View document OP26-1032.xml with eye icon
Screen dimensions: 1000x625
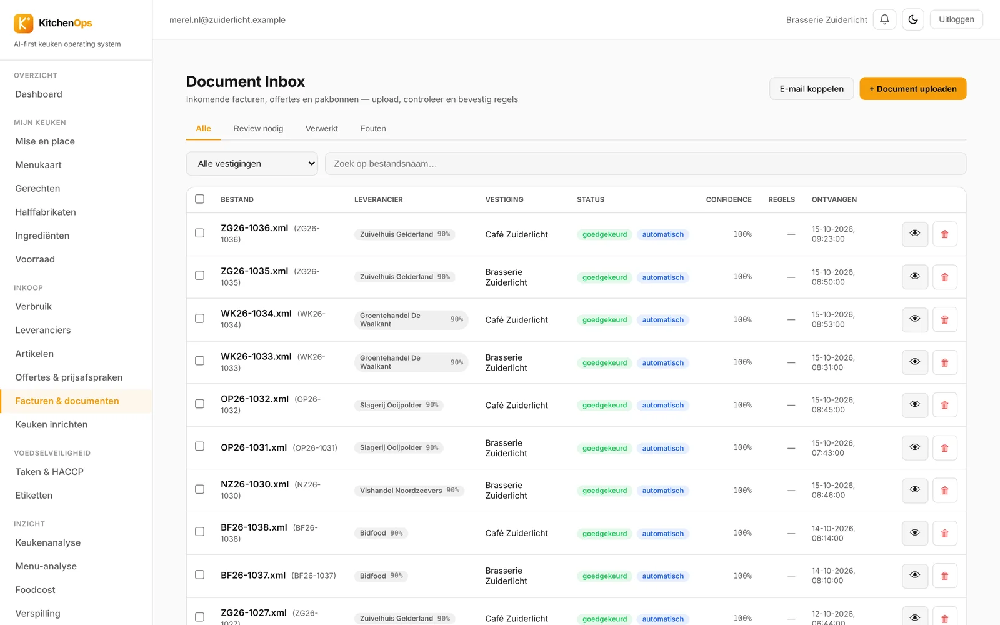click(x=915, y=405)
